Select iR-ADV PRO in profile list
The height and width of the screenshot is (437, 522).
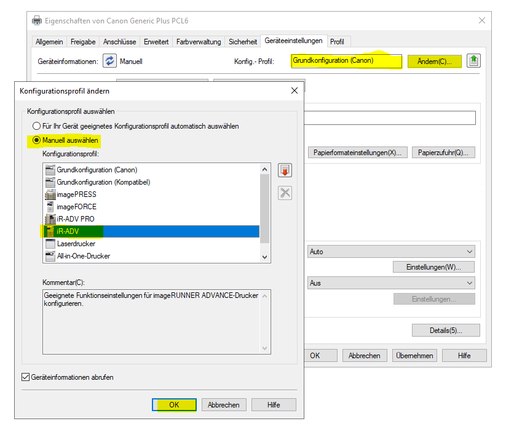pos(152,219)
